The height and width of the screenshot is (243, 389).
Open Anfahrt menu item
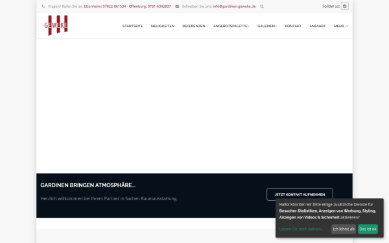[317, 26]
